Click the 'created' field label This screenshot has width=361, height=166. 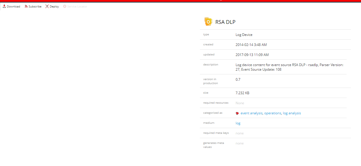coord(208,45)
